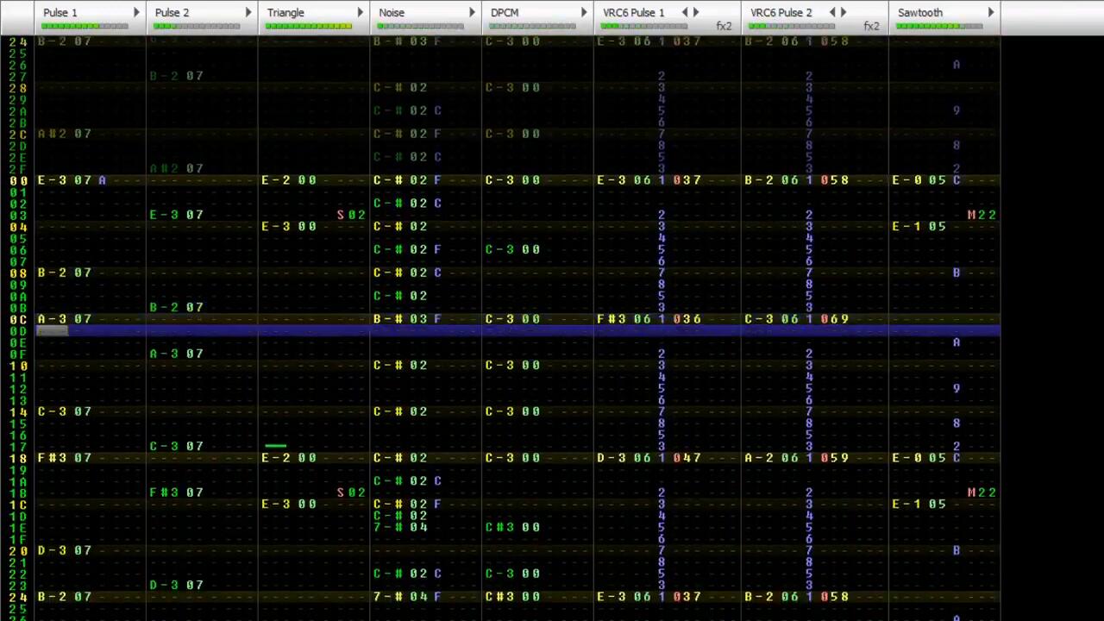Mute the Pulse 1 channel via header
1104x621 pixels.
(x=60, y=13)
